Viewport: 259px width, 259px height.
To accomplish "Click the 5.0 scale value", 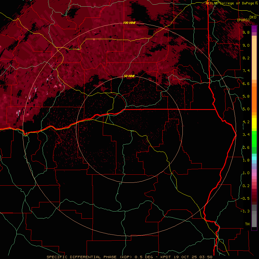I will point(246,109).
